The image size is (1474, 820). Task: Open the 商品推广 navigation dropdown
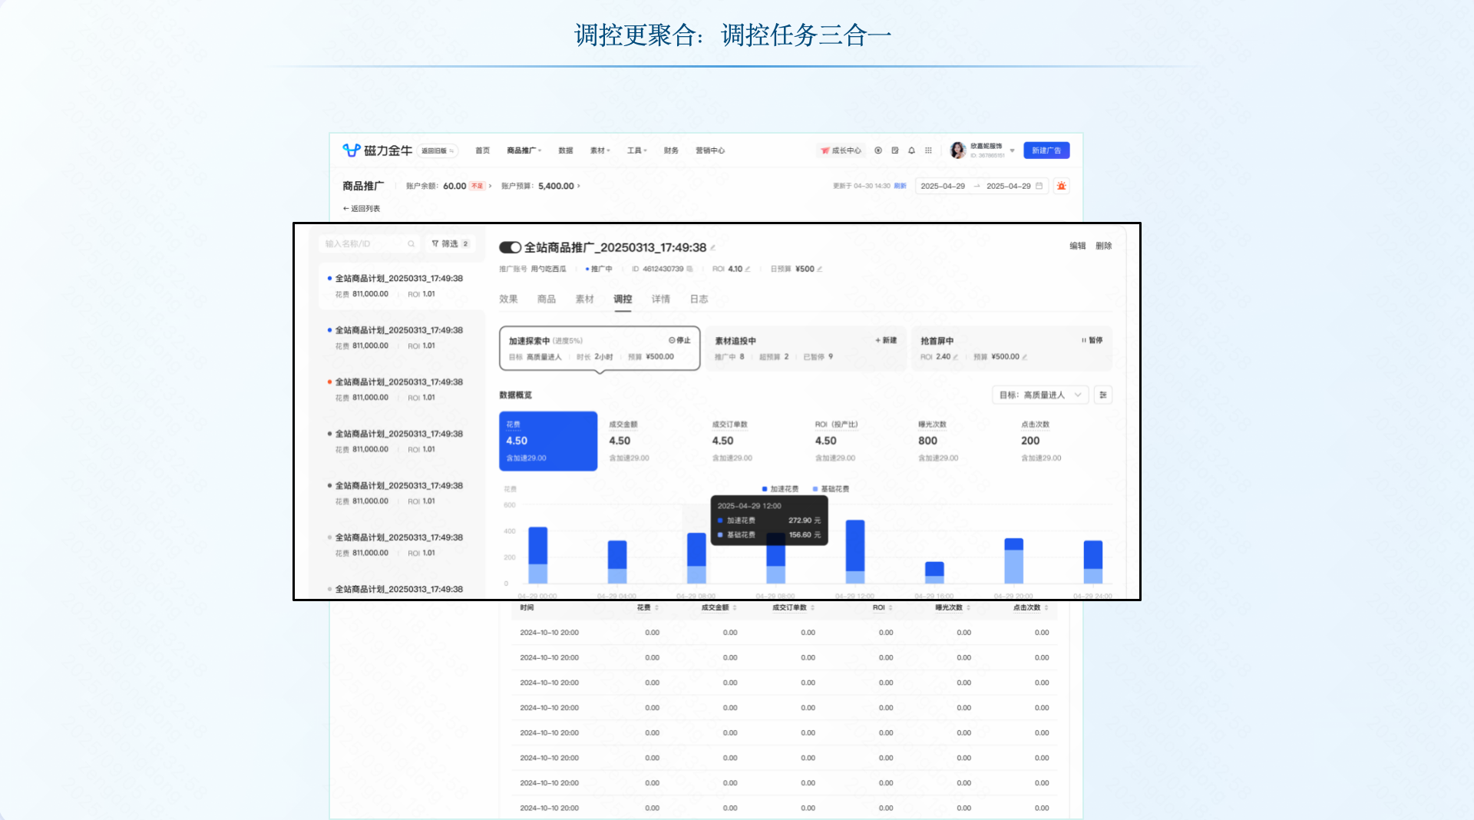523,150
